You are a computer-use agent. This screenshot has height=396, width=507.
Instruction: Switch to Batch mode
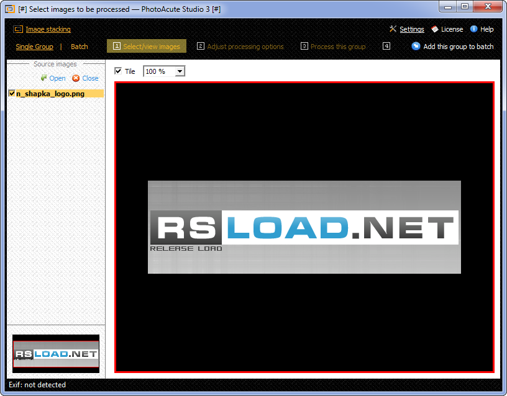click(x=80, y=47)
